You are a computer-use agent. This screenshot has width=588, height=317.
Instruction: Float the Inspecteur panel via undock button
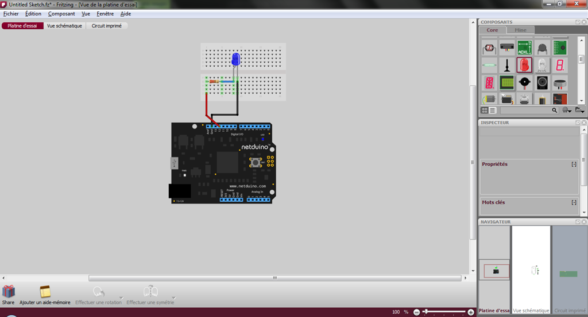[x=578, y=123]
